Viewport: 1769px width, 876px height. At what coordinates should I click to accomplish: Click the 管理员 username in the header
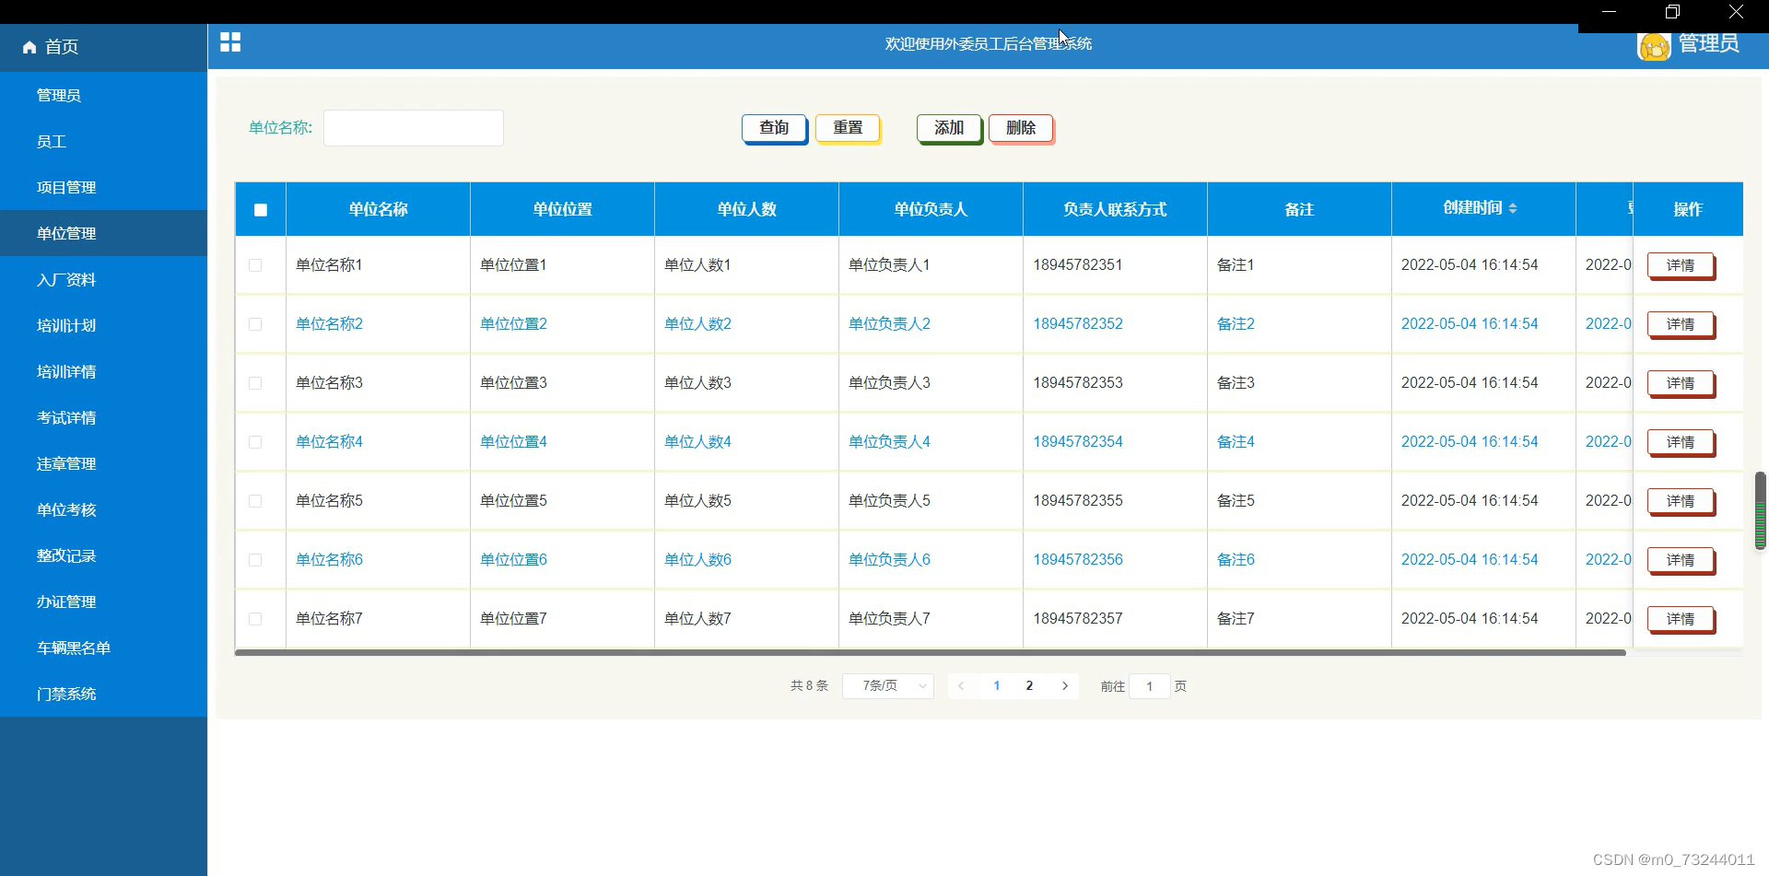tap(1708, 44)
